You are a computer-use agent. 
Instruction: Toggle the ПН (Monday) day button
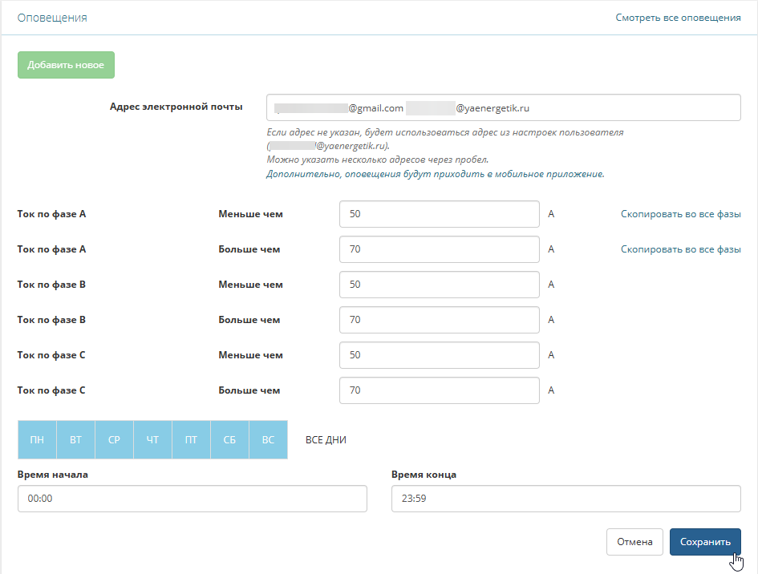coord(37,440)
